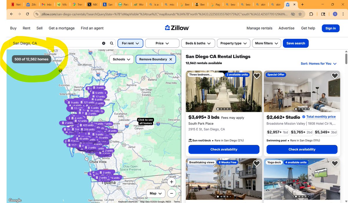Zoom out on the map

[x=171, y=193]
